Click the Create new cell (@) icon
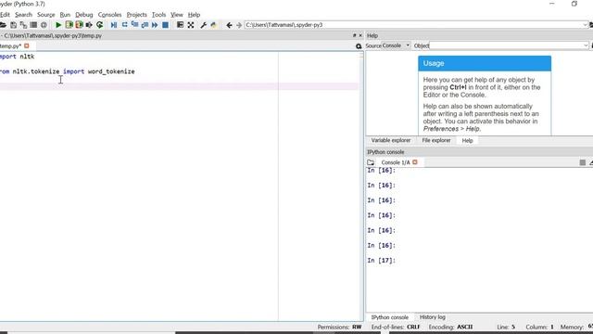593x334 pixels. (x=44, y=25)
